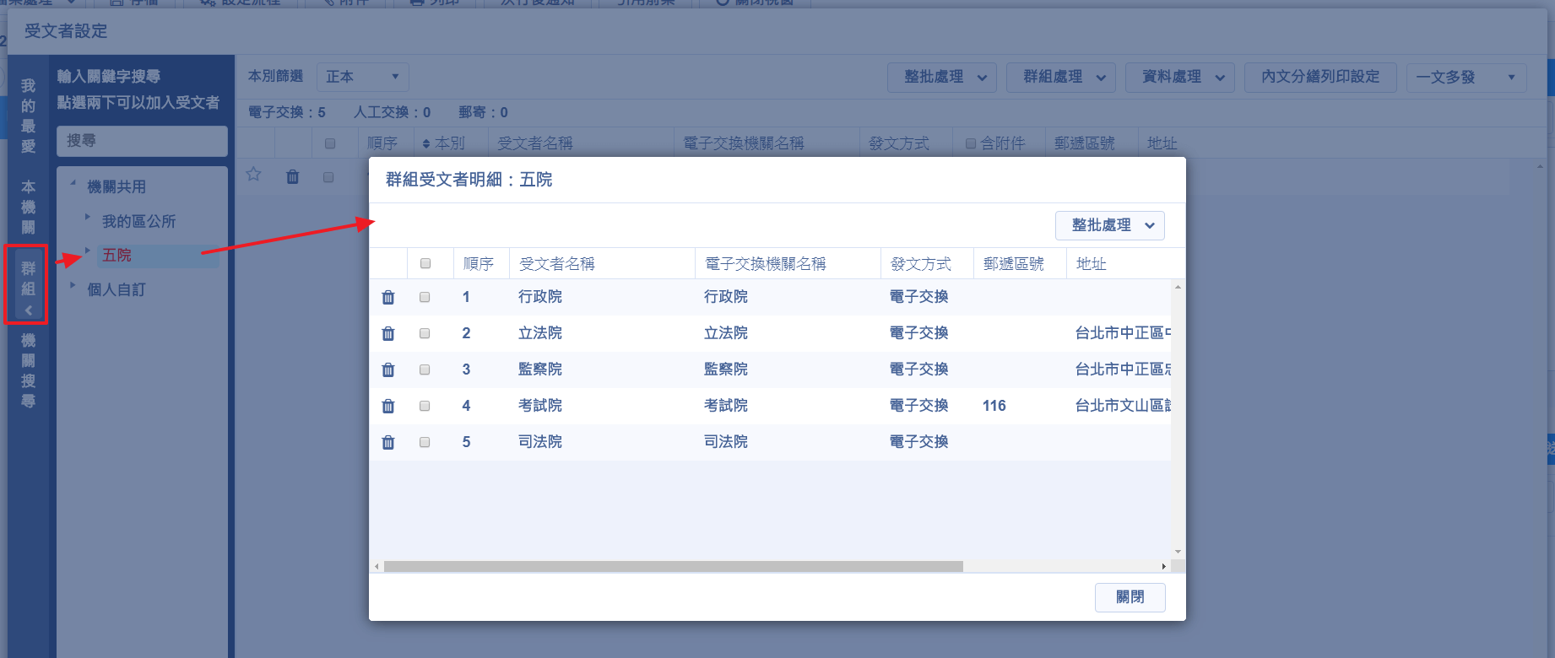The width and height of the screenshot is (1555, 658).
Task: Select the 考試院 row checkbox
Action: pos(425,406)
